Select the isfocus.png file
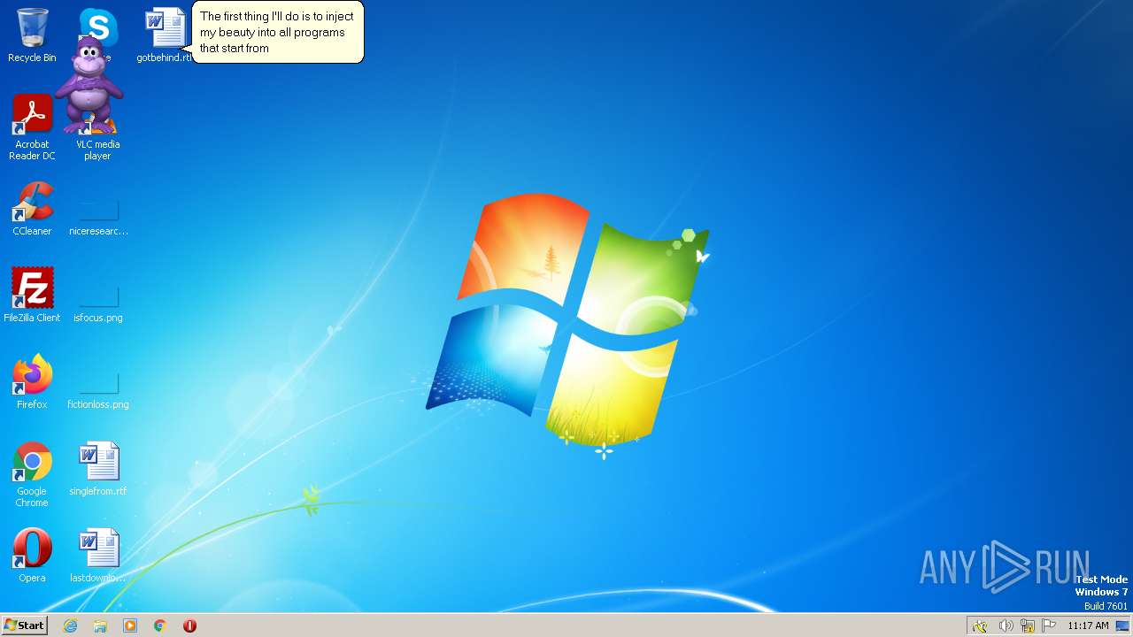This screenshot has width=1133, height=637. tap(98, 304)
